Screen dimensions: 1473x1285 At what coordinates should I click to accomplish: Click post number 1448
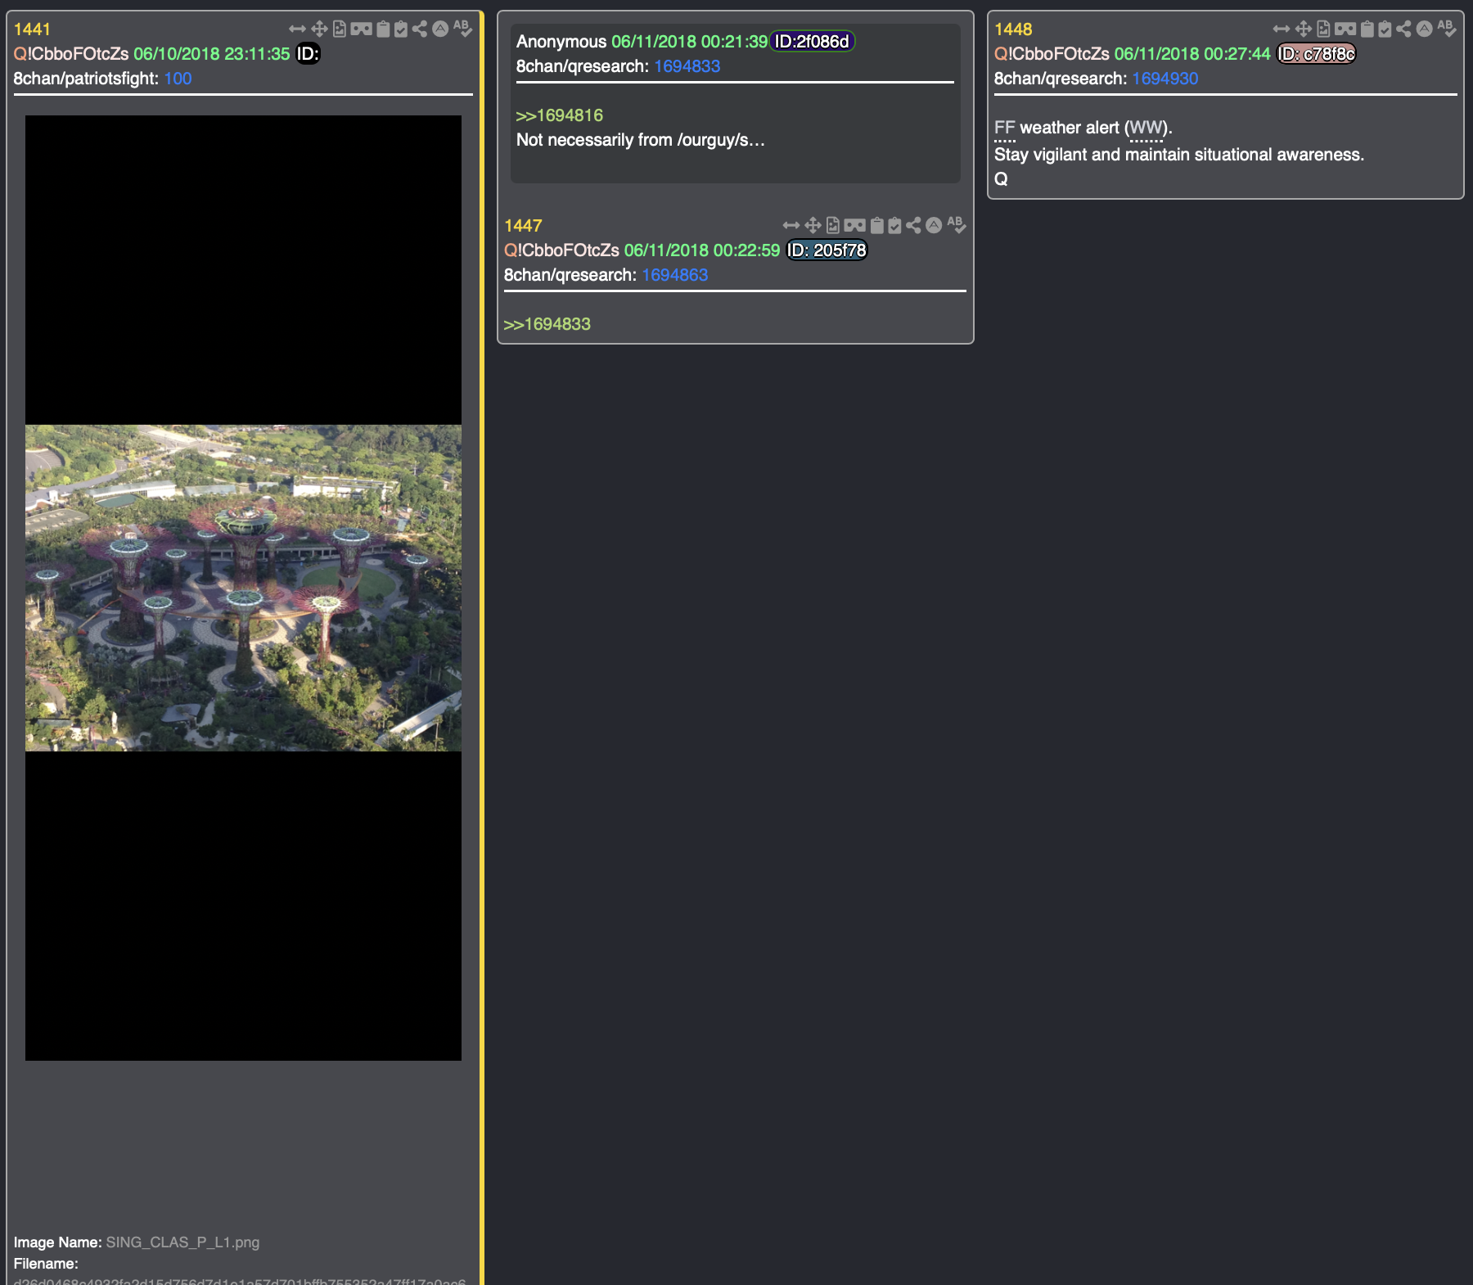coord(1013,29)
